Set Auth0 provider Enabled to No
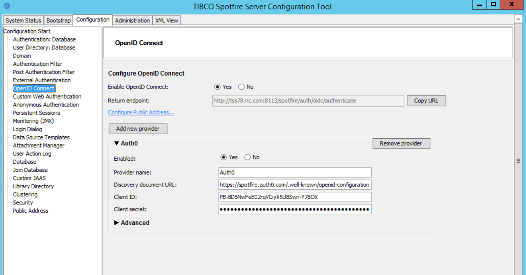 pyautogui.click(x=247, y=157)
